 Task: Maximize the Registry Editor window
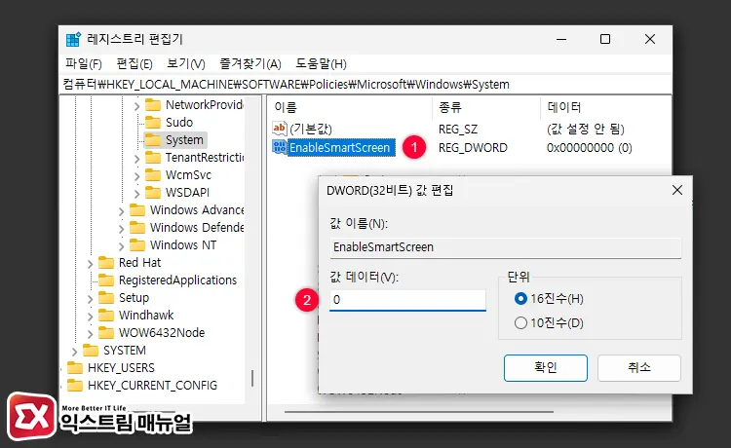pyautogui.click(x=605, y=39)
